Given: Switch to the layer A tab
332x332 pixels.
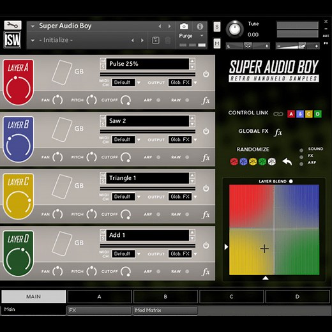Looking at the screenshot, I should coord(100,296).
